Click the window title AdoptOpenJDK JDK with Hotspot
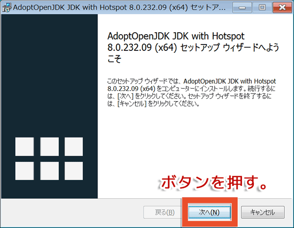 [x=119, y=7]
